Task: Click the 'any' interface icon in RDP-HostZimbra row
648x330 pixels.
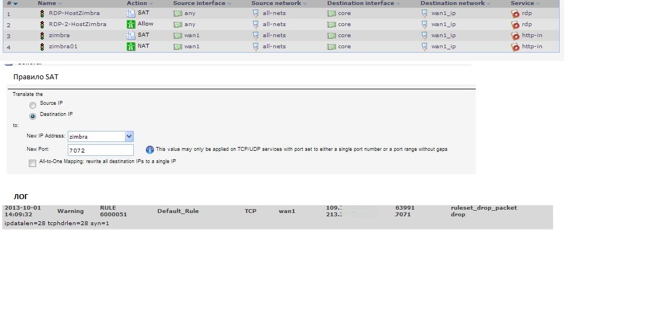Action: pyautogui.click(x=178, y=14)
